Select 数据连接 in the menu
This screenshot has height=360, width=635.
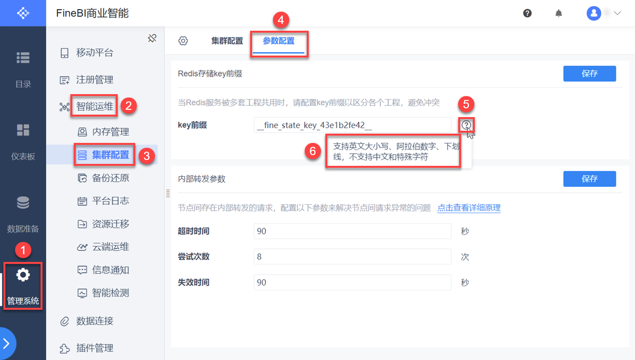tap(94, 320)
